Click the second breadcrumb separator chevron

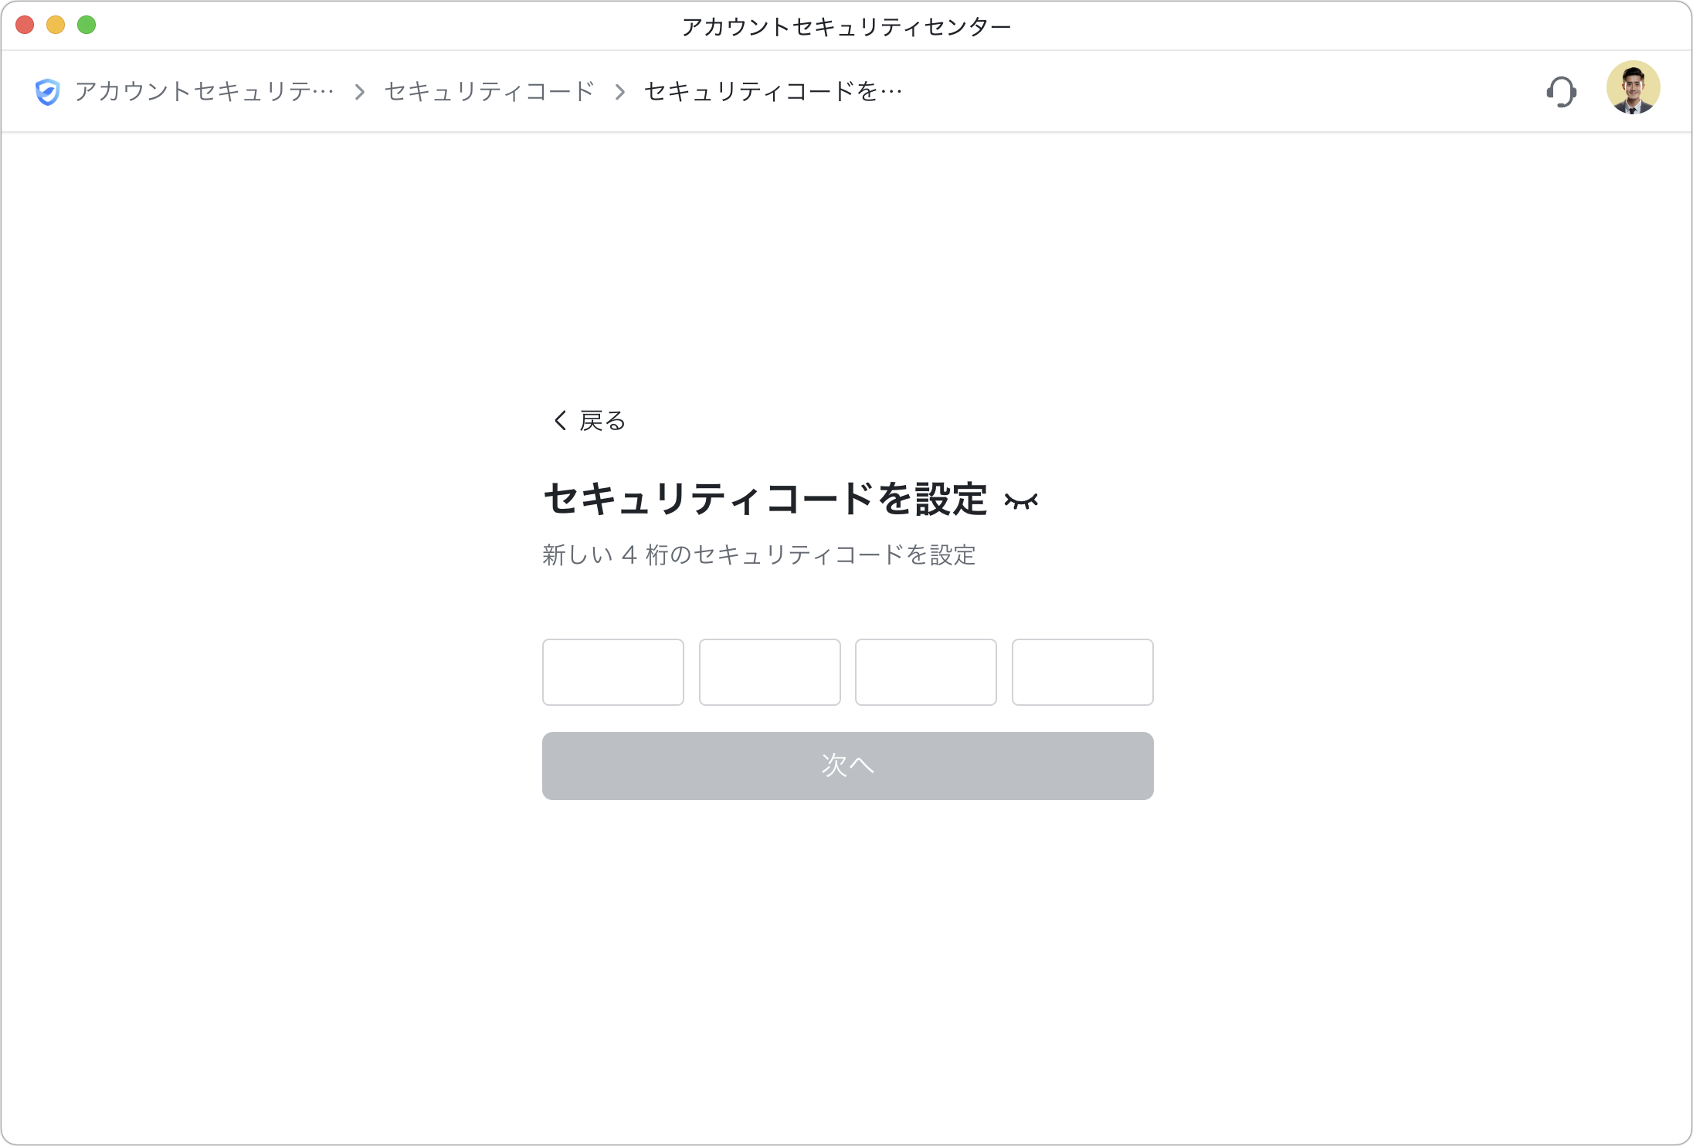tap(619, 93)
